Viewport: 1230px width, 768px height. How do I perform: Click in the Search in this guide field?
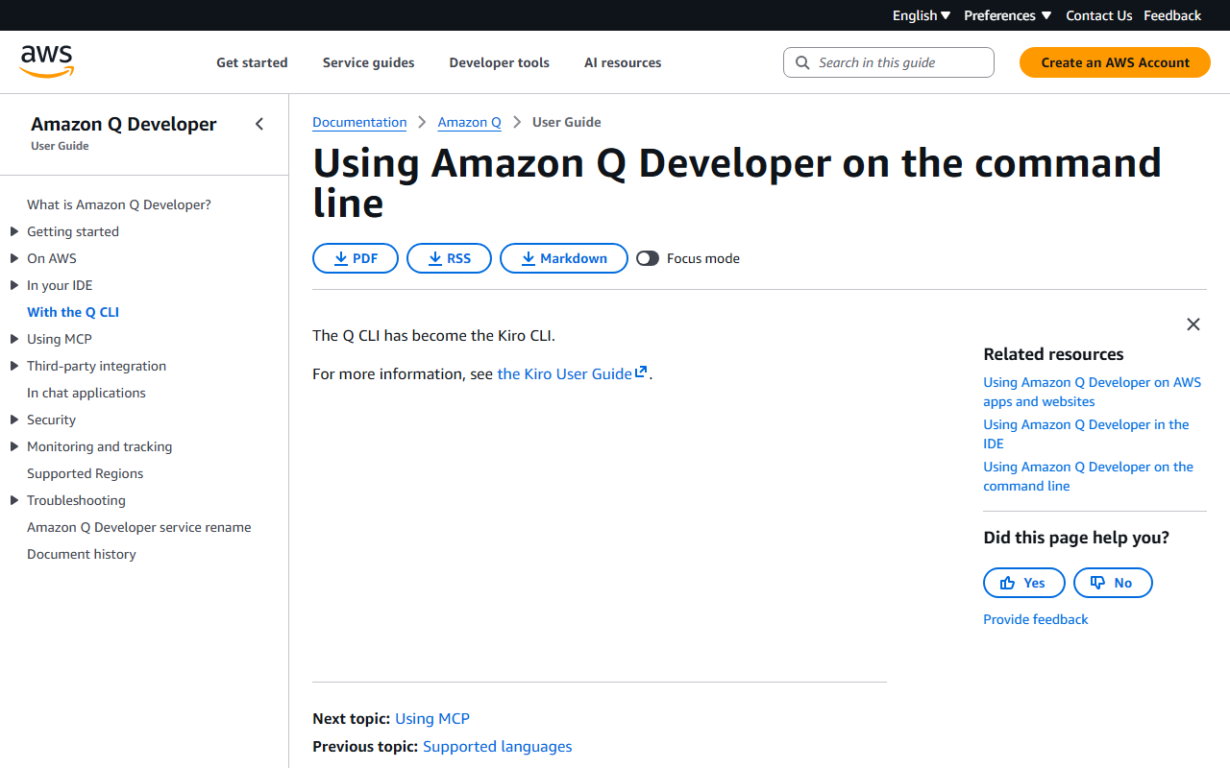tap(889, 62)
